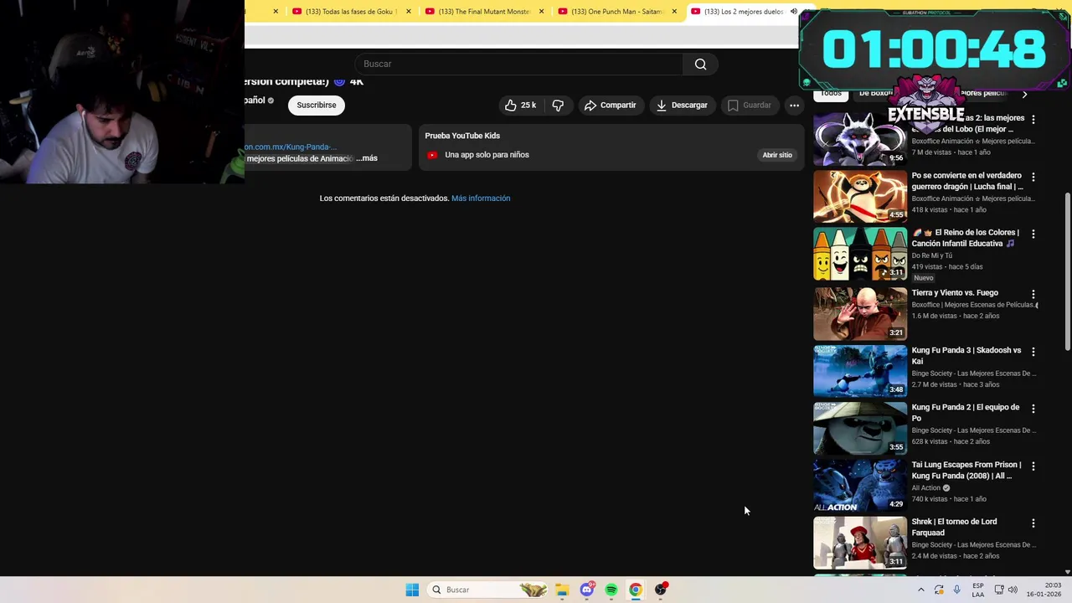Viewport: 1072px width, 603px height.
Task: Open Windows Start menu
Action: coord(412,590)
